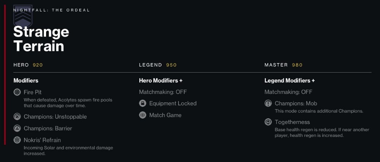This screenshot has width=380, height=162.
Task: Click the Togetherness modifier label
Action: 292,122
